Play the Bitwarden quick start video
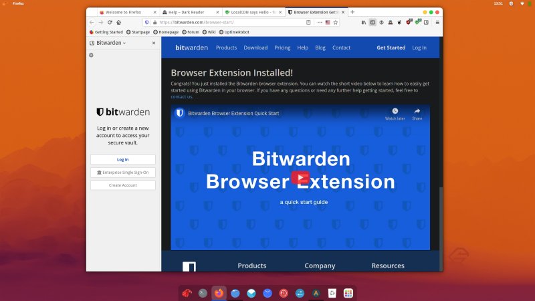The height and width of the screenshot is (301, 535). tap(300, 178)
